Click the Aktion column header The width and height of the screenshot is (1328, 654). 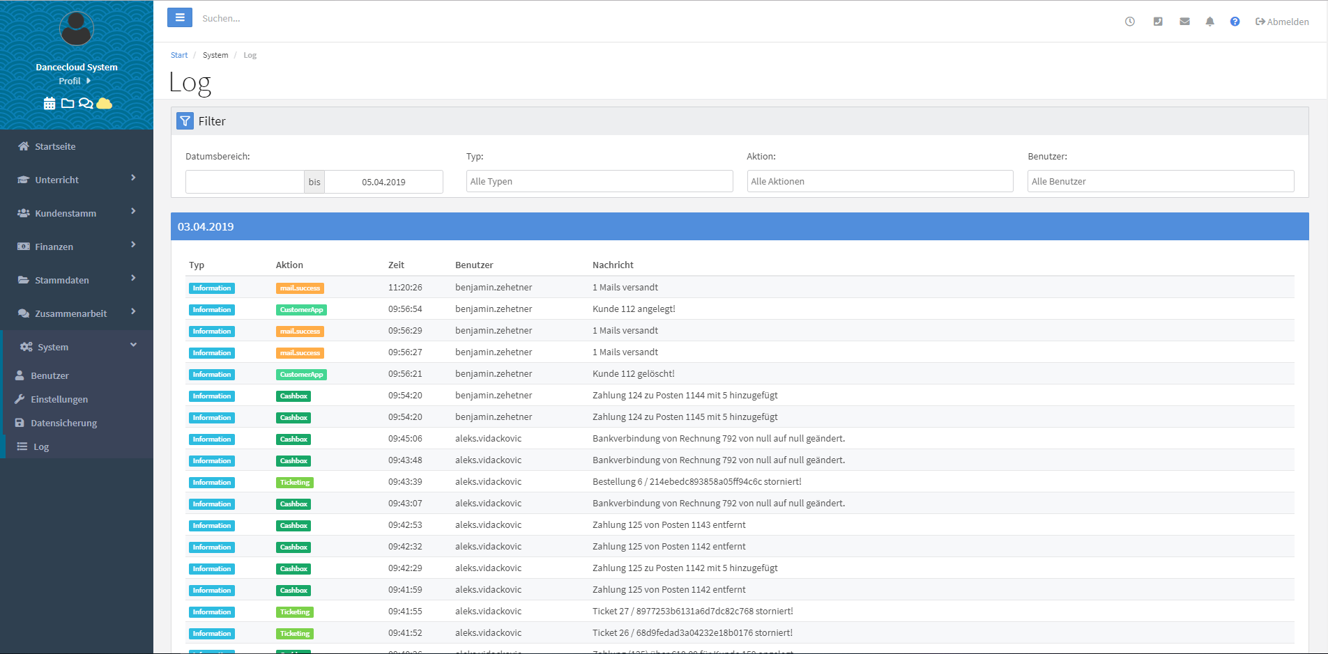tap(289, 265)
